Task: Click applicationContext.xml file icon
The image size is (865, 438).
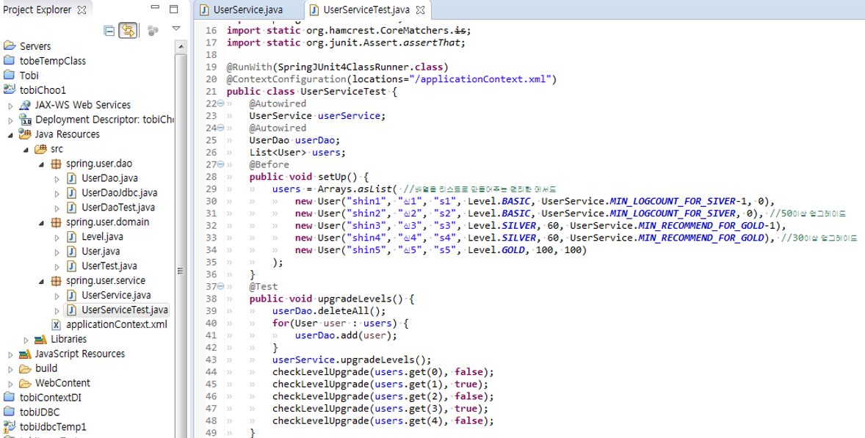Action: pos(57,324)
